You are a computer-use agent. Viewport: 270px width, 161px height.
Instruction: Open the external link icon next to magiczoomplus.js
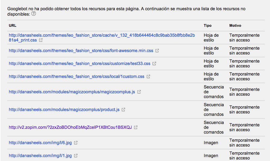[x=139, y=92]
